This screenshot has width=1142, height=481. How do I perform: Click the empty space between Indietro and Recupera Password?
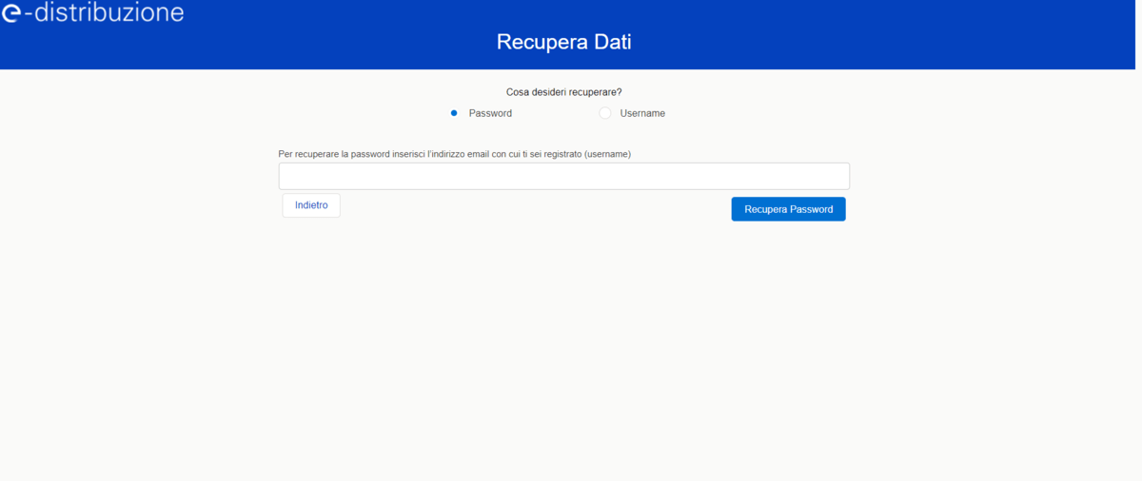pos(533,207)
